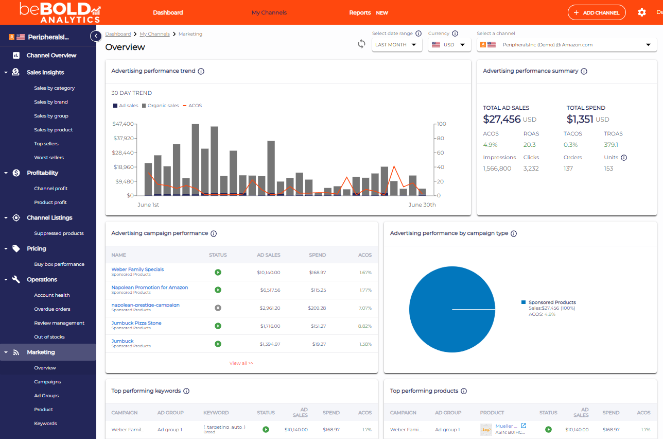Click the Pricing tag icon
The image size is (663, 439).
click(16, 248)
